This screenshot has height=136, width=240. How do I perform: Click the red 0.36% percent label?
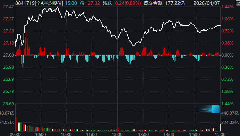point(227,43)
